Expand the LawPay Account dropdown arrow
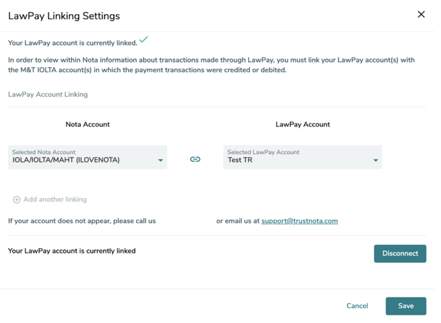 376,161
